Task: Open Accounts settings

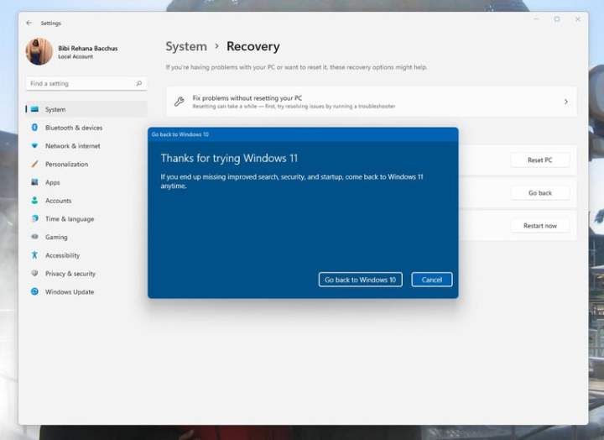Action: point(86,201)
